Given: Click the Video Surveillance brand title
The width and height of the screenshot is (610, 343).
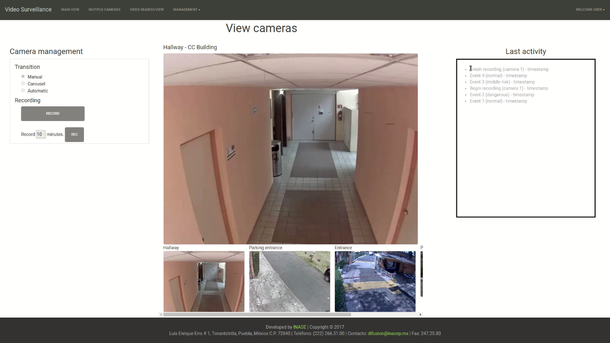Looking at the screenshot, I should coord(28,9).
